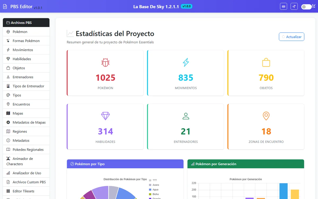Click the Archivos PBS folder icon
318x199 pixels.
[8, 23]
